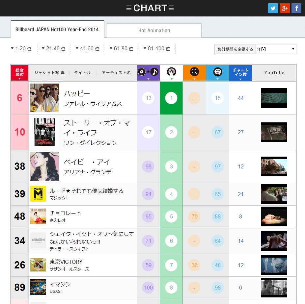Jump to ranks 81-100 位
The image size is (305, 304).
tap(156, 49)
